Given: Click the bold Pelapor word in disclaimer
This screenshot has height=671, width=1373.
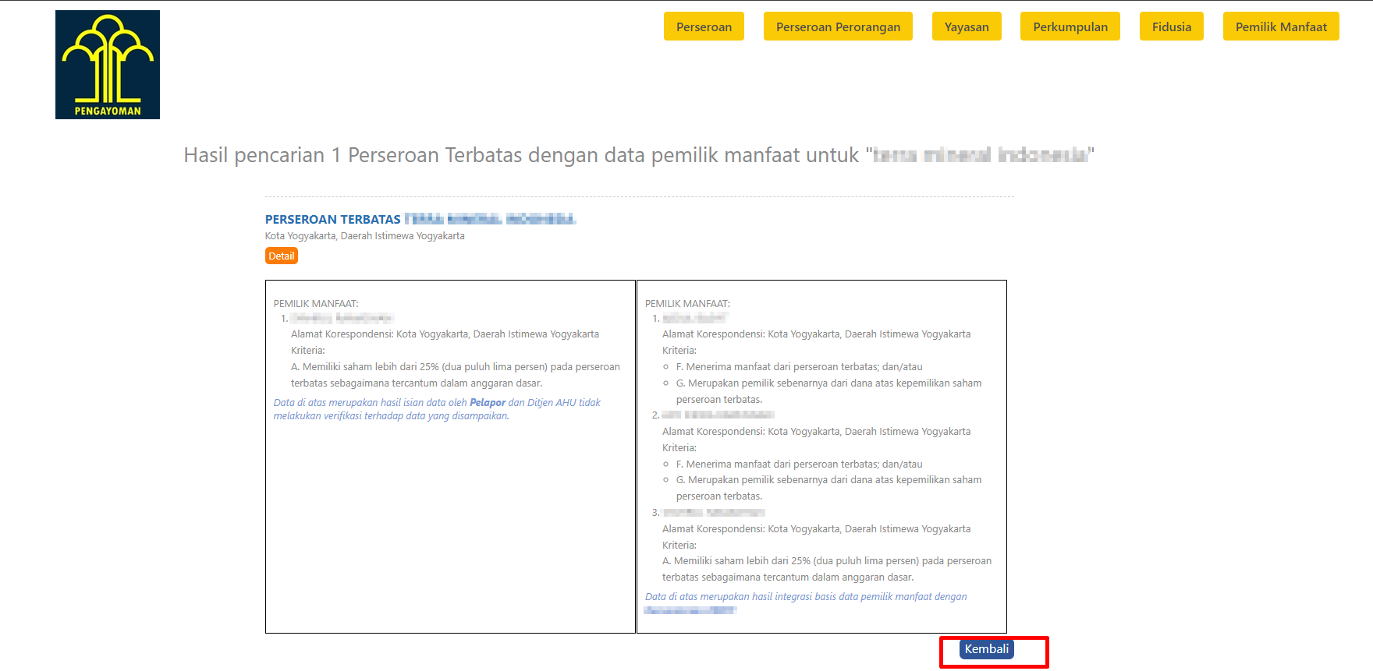Looking at the screenshot, I should coord(487,403).
